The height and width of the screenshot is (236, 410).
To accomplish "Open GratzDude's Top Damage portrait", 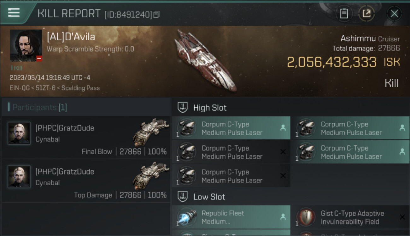I will [19, 177].
